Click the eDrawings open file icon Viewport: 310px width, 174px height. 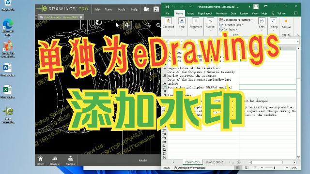[146, 9]
